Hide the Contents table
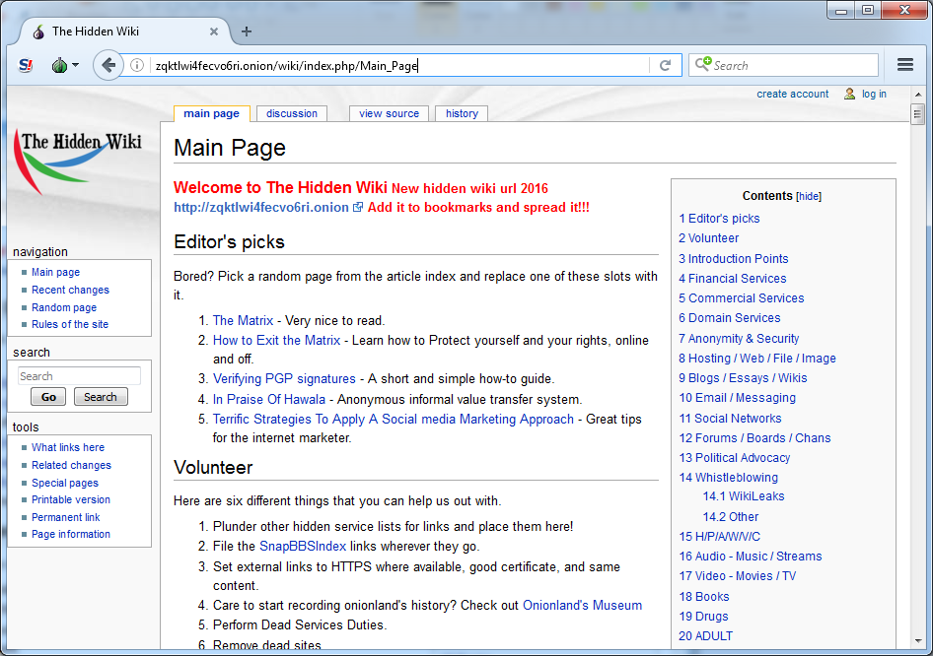Image resolution: width=933 pixels, height=656 pixels. (x=809, y=196)
